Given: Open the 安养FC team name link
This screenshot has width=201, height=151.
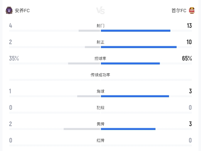Looking at the screenshot, I should (x=22, y=11).
